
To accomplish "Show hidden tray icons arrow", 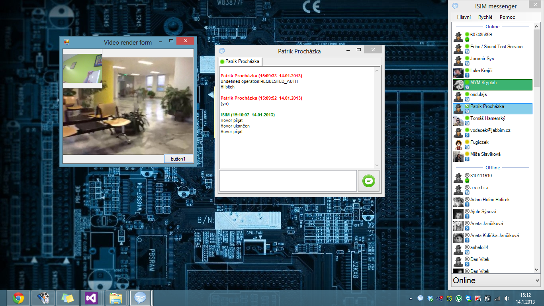I will (411, 298).
